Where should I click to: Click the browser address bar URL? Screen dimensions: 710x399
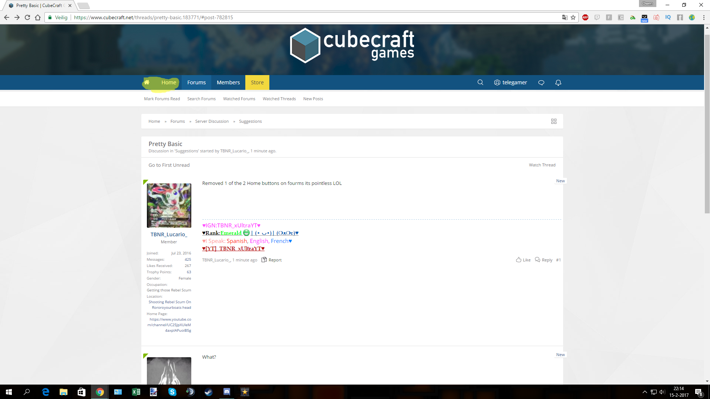point(153,17)
